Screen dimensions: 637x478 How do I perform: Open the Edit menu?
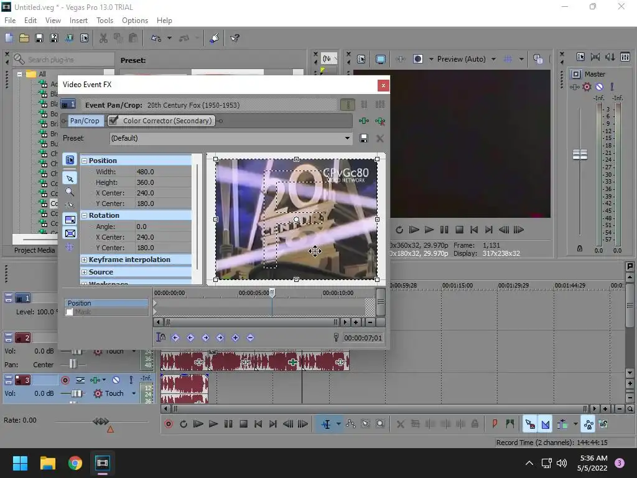pos(30,21)
